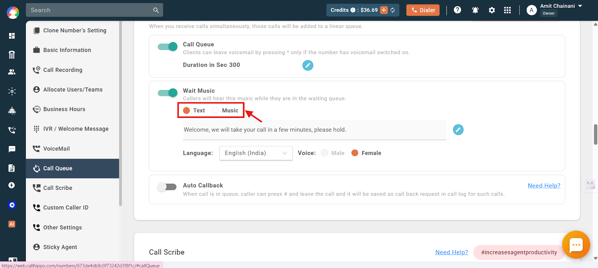The image size is (598, 268).
Task: Go to Call Recording settings
Action: tap(73, 70)
